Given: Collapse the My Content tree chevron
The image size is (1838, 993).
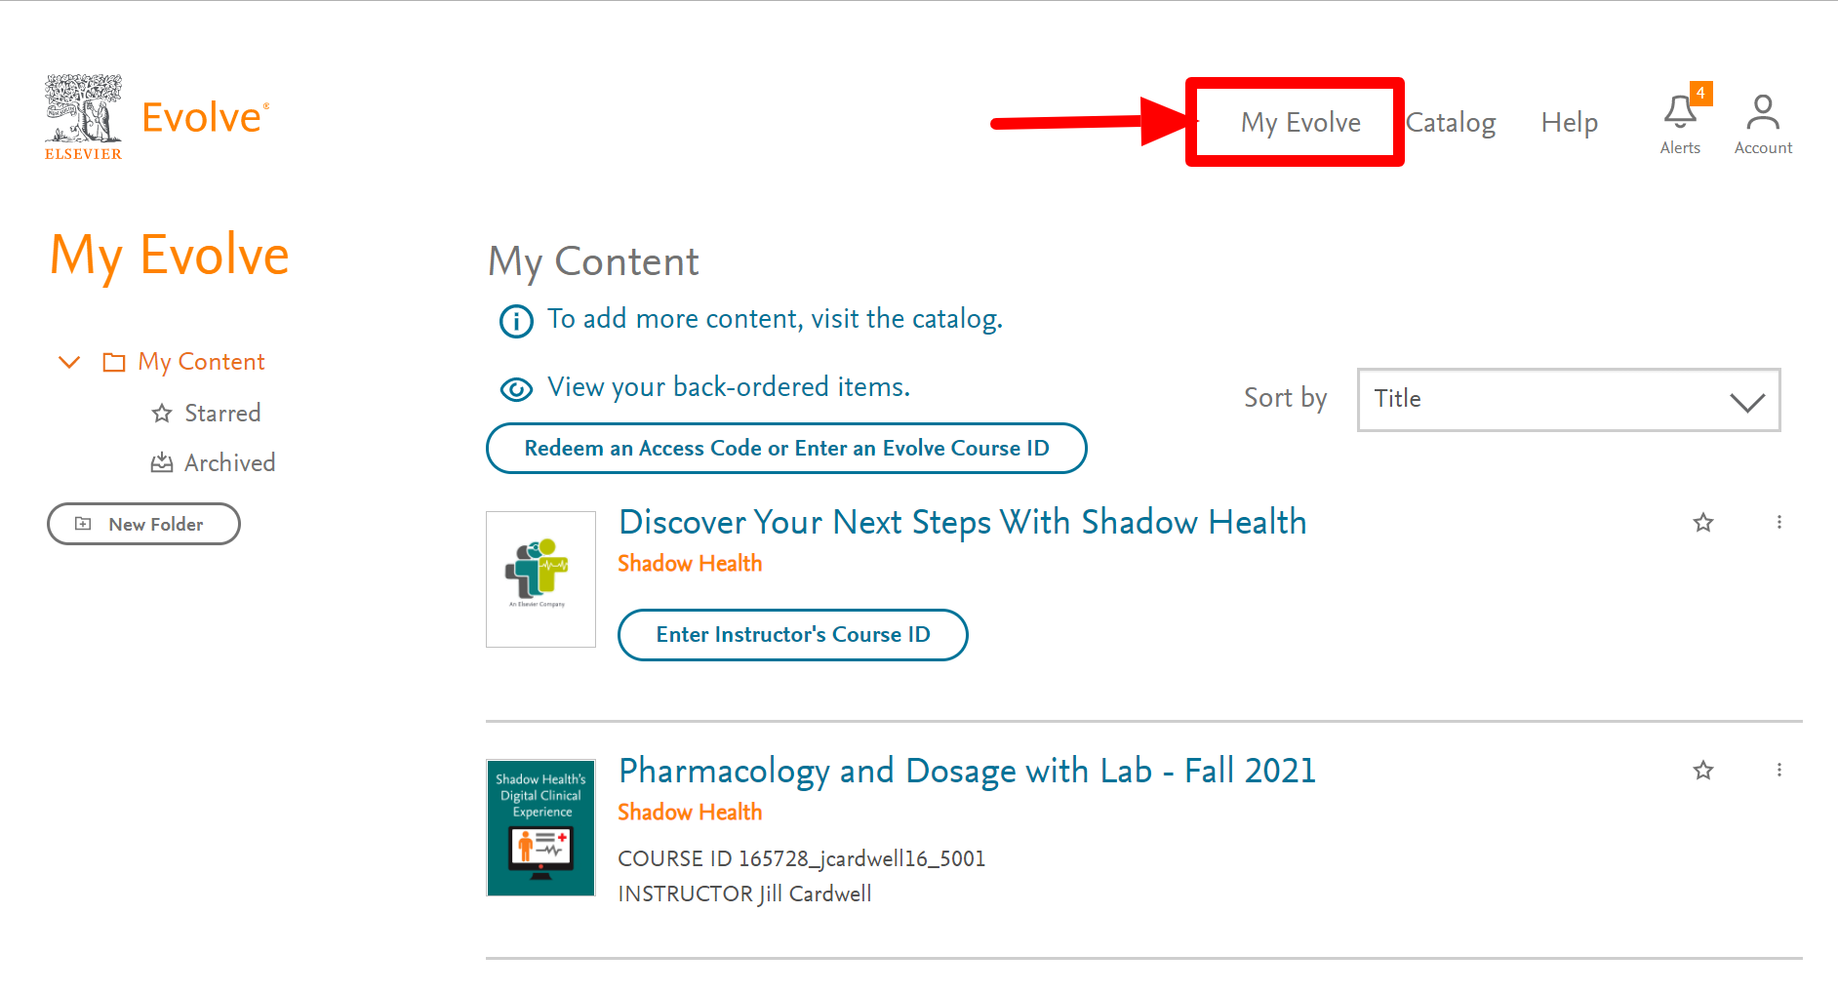Looking at the screenshot, I should tap(69, 363).
